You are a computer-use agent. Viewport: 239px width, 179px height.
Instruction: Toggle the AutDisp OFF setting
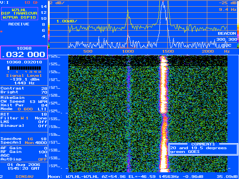[24, 159]
